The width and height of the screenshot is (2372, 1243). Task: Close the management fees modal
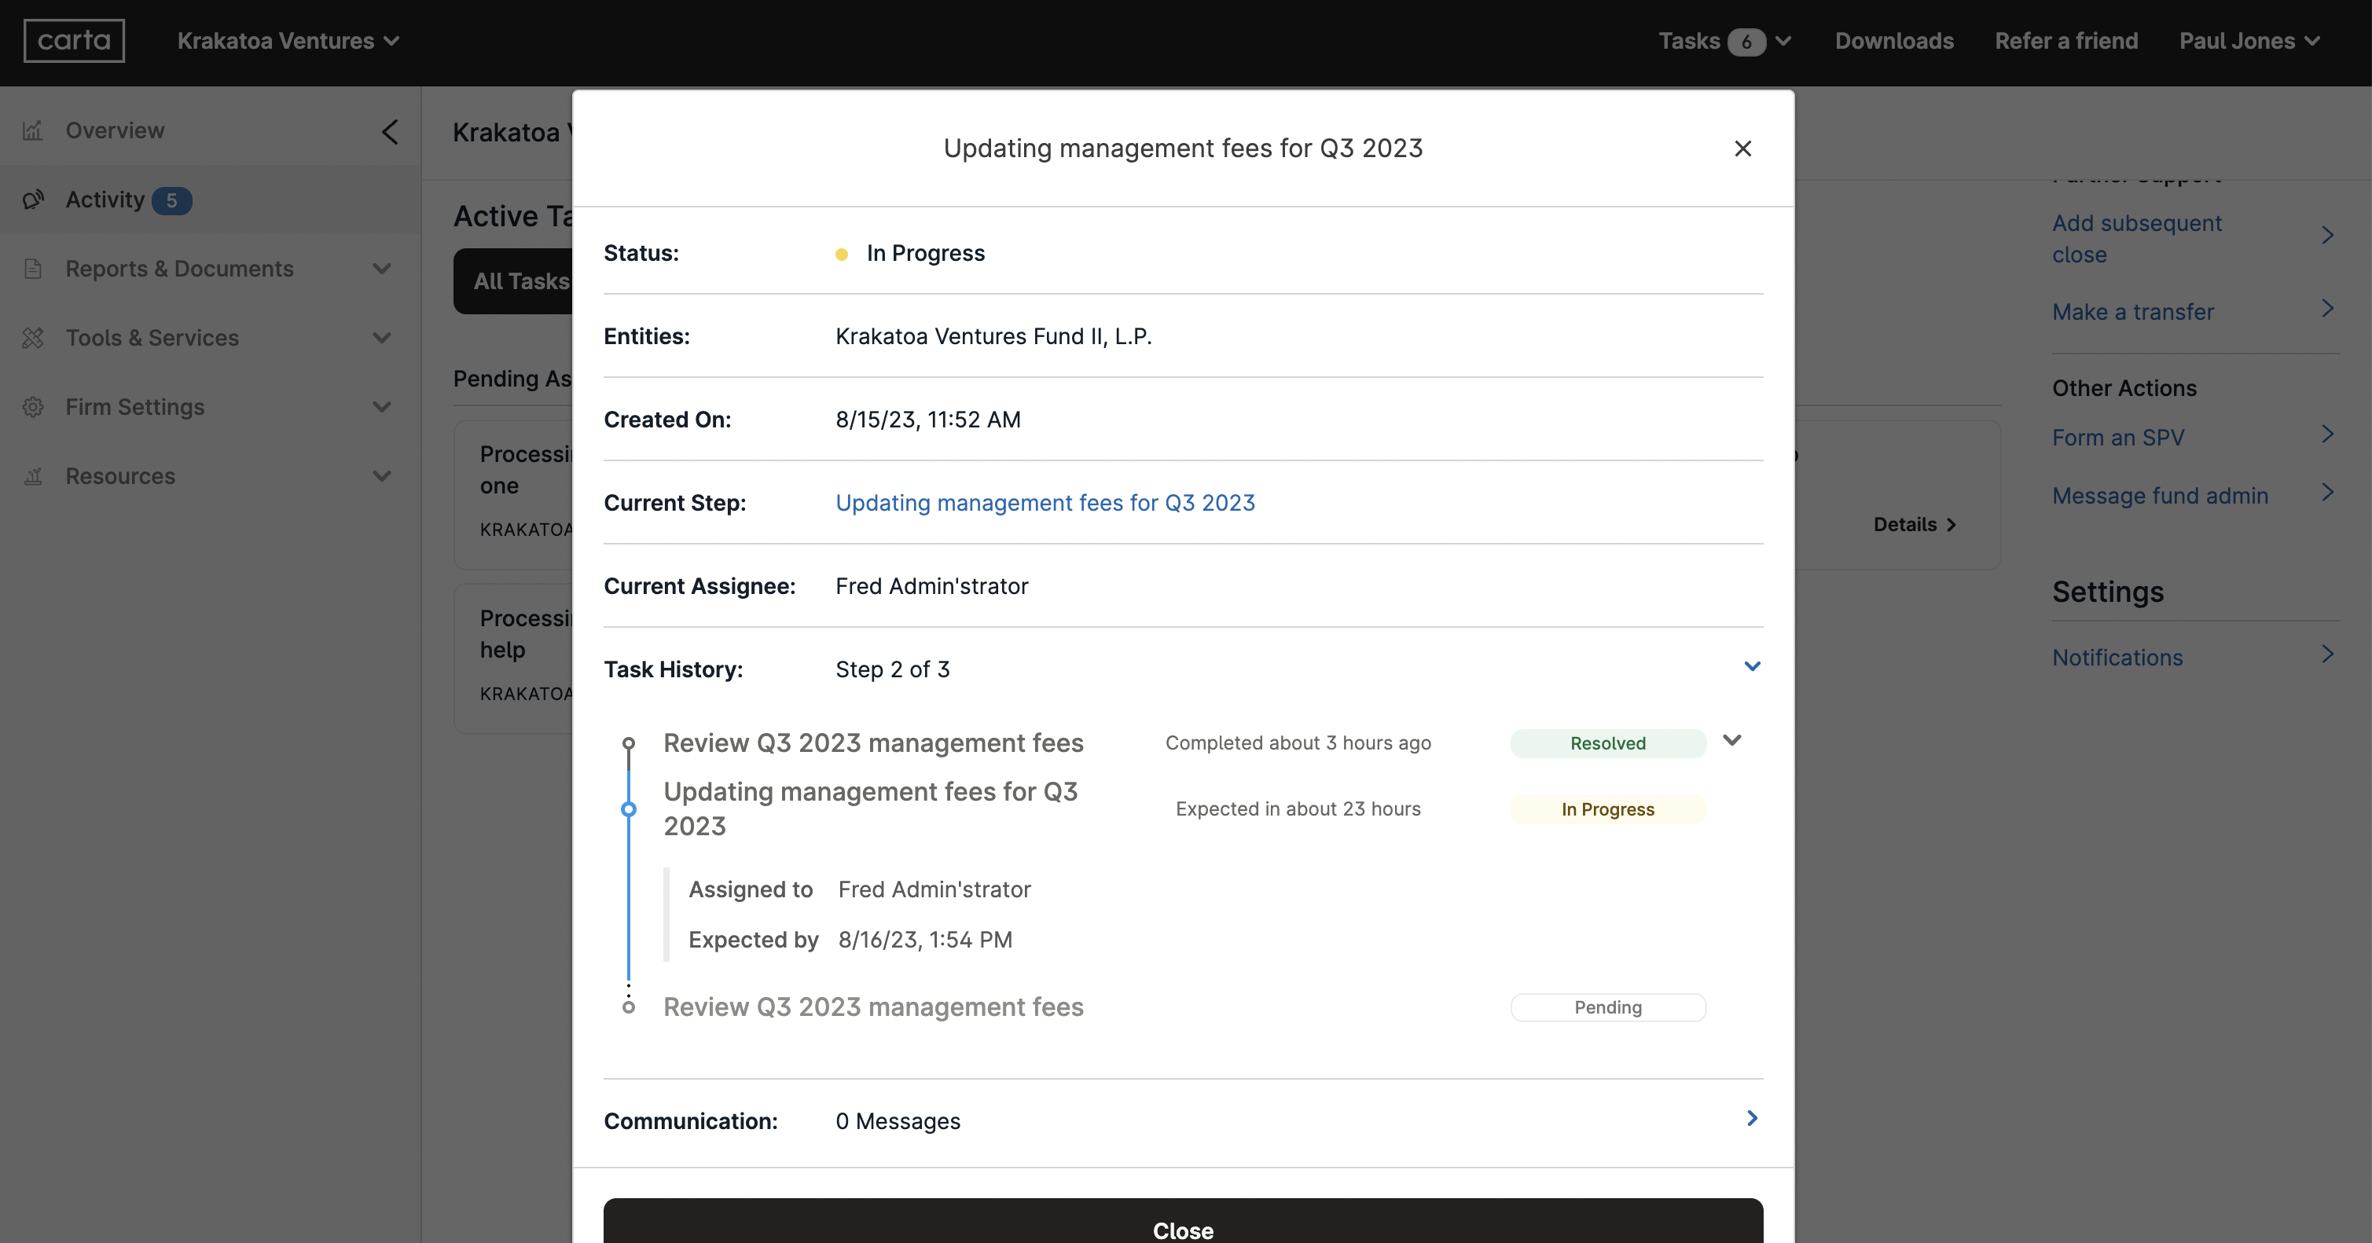point(1743,148)
